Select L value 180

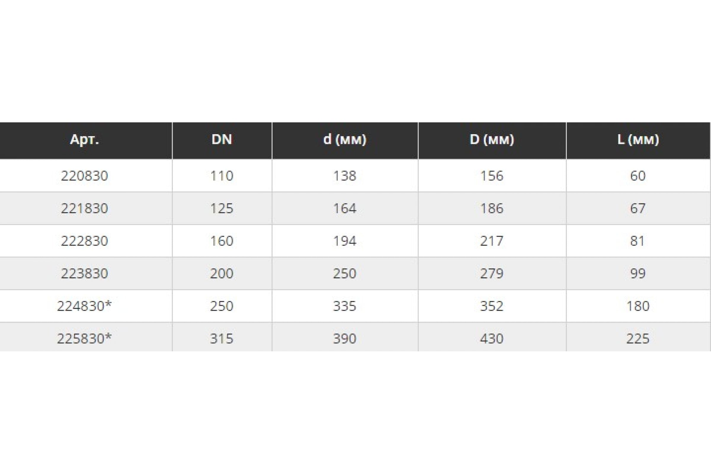[638, 306]
